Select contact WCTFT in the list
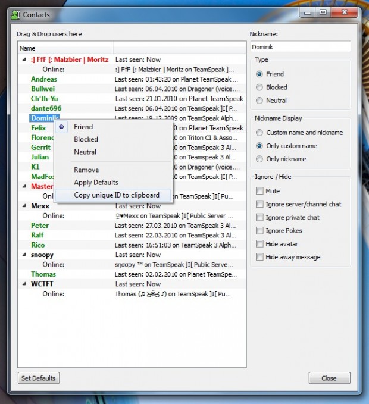The image size is (369, 404). click(42, 284)
